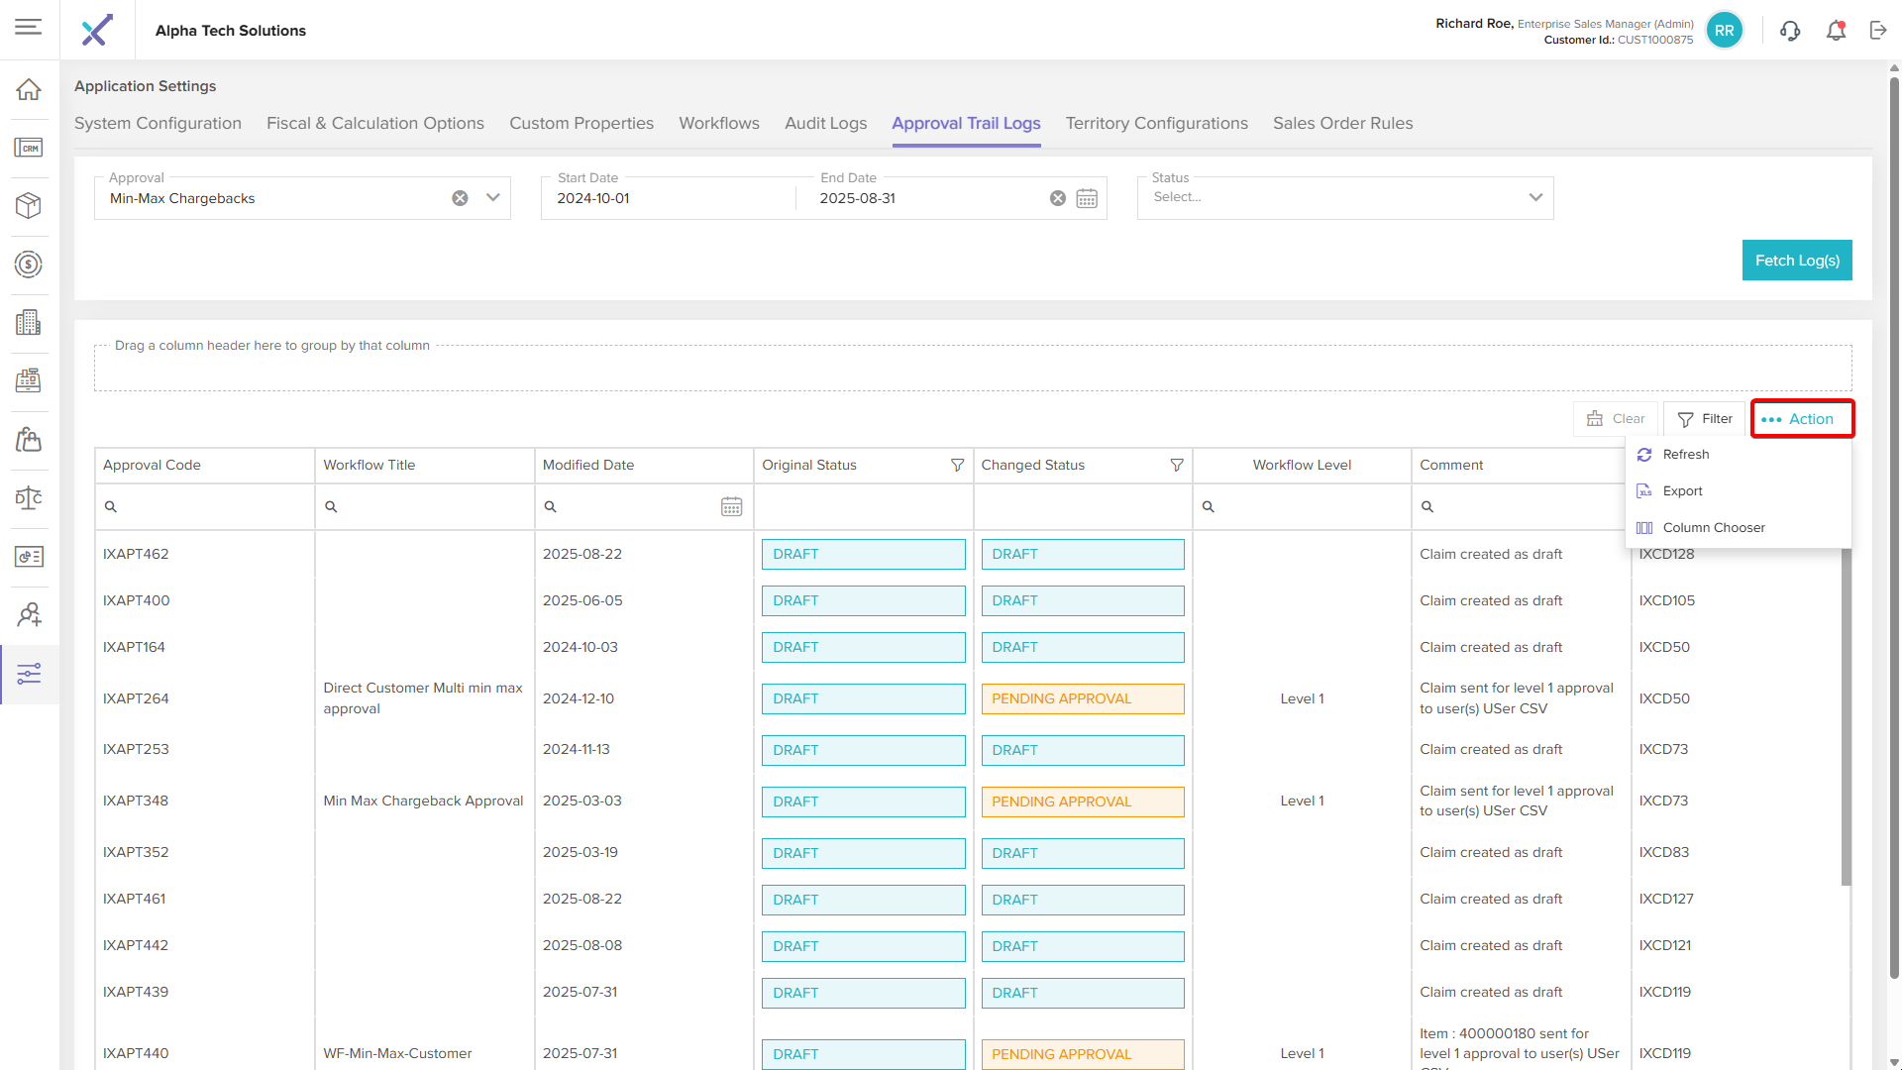This screenshot has height=1070, width=1902.
Task: Clear the Min-Max Chargebacks approval selection
Action: click(x=460, y=198)
